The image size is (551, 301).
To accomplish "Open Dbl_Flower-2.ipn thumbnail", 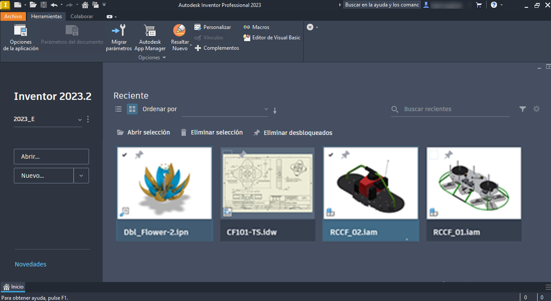I will tap(165, 183).
